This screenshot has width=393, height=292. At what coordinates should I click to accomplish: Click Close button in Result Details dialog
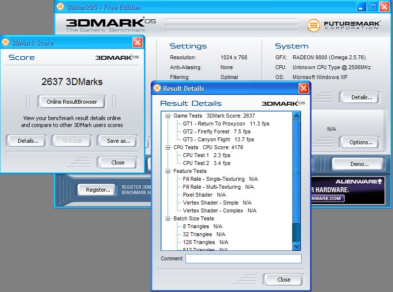tap(283, 280)
